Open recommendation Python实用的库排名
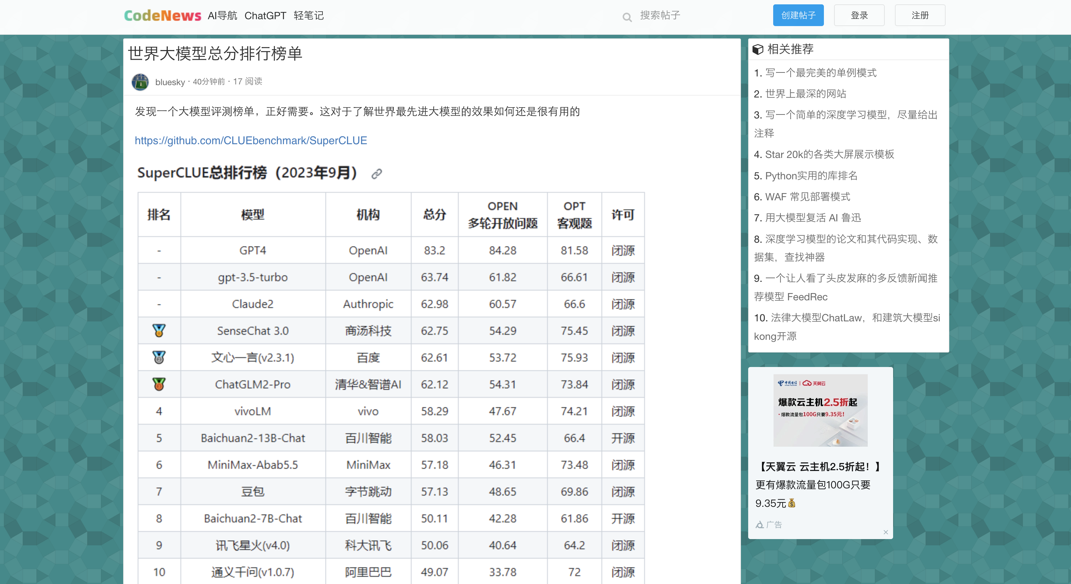Screen dimensions: 1071x584 coord(811,176)
